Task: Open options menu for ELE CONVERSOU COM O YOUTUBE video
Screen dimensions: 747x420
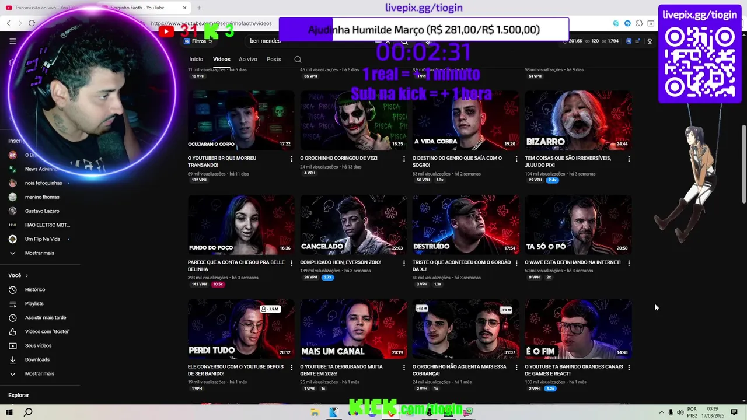Action: (292, 367)
